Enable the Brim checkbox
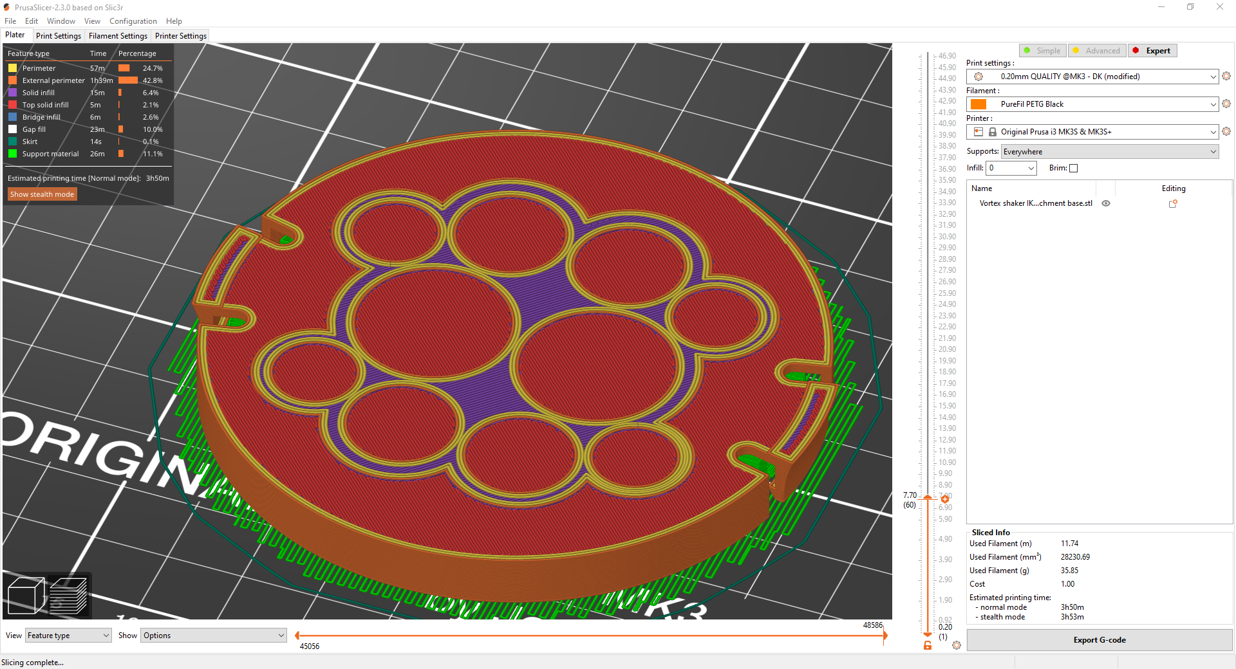The height and width of the screenshot is (669, 1236). click(x=1073, y=169)
